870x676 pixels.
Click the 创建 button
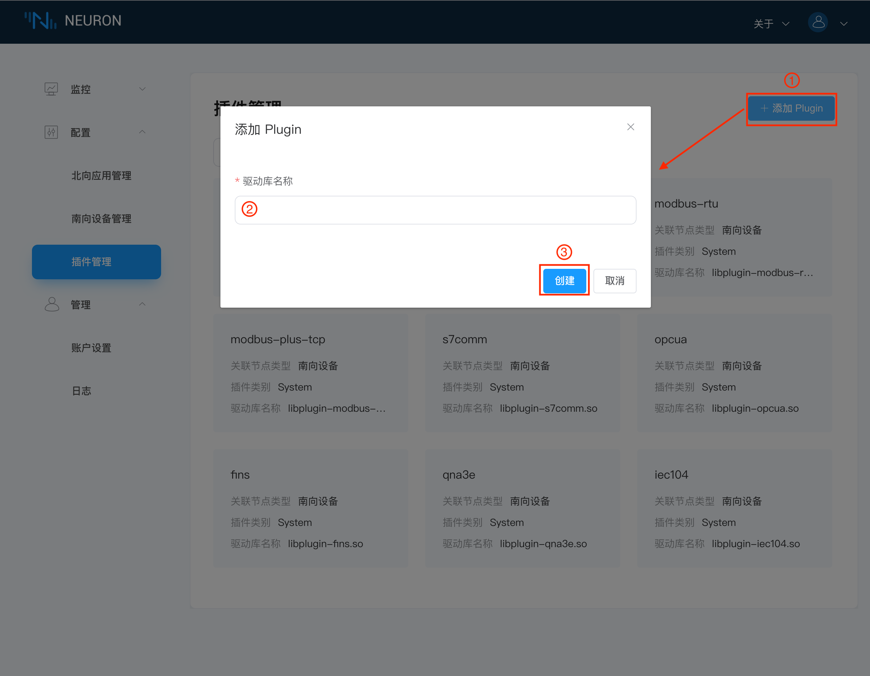[564, 281]
